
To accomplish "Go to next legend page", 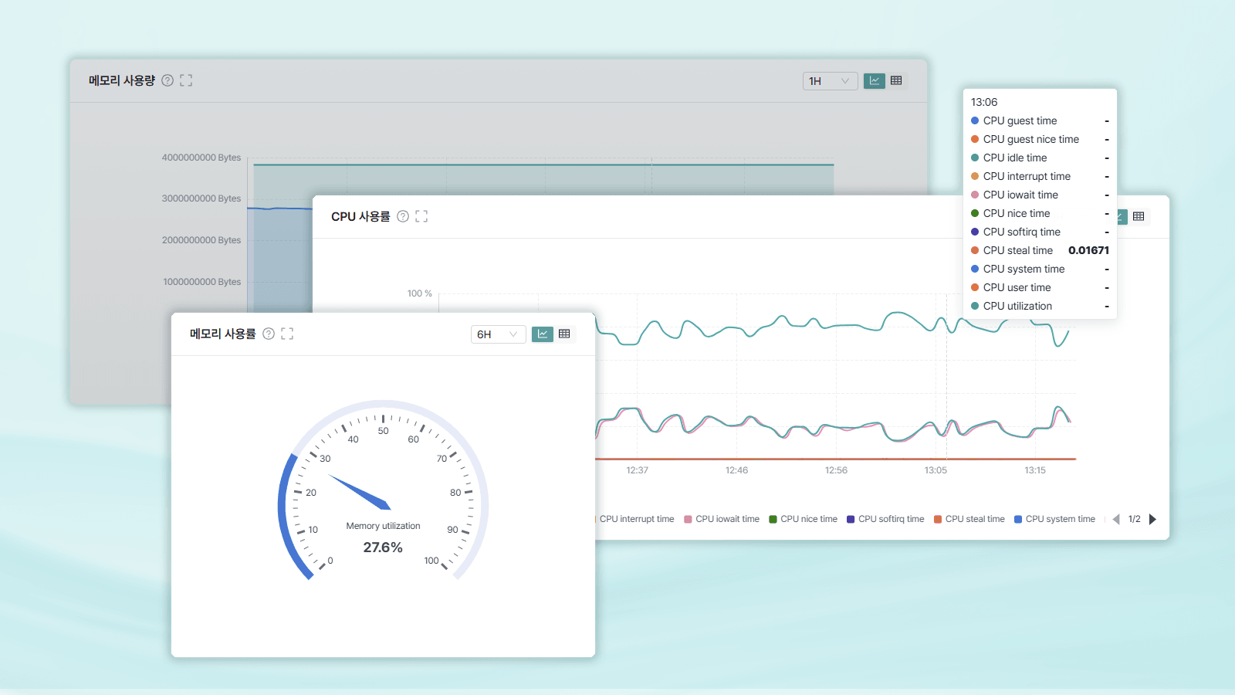I will (x=1152, y=519).
